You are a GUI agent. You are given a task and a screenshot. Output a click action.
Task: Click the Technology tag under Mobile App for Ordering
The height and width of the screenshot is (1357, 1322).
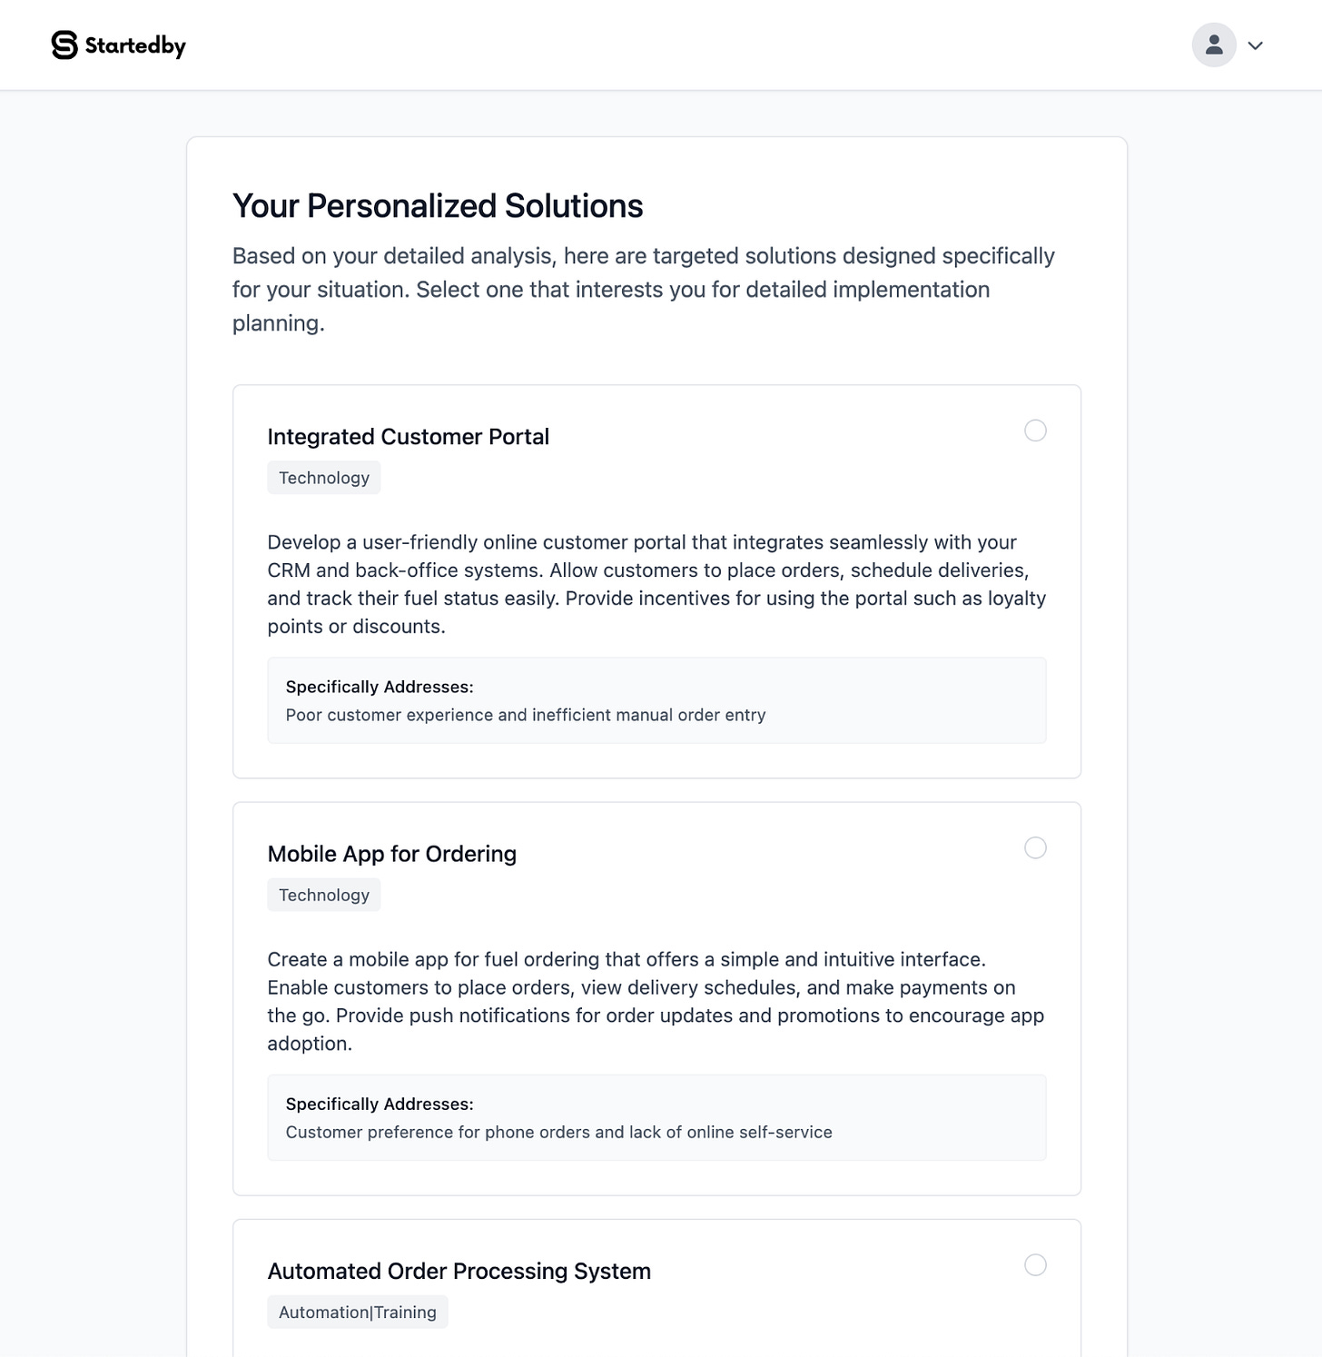[323, 894]
